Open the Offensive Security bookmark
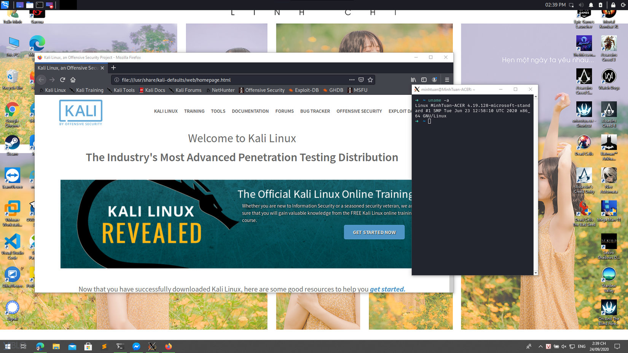Image resolution: width=628 pixels, height=353 pixels. pos(262,90)
